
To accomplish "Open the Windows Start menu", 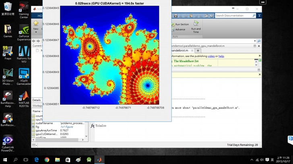I will [x=5, y=159].
